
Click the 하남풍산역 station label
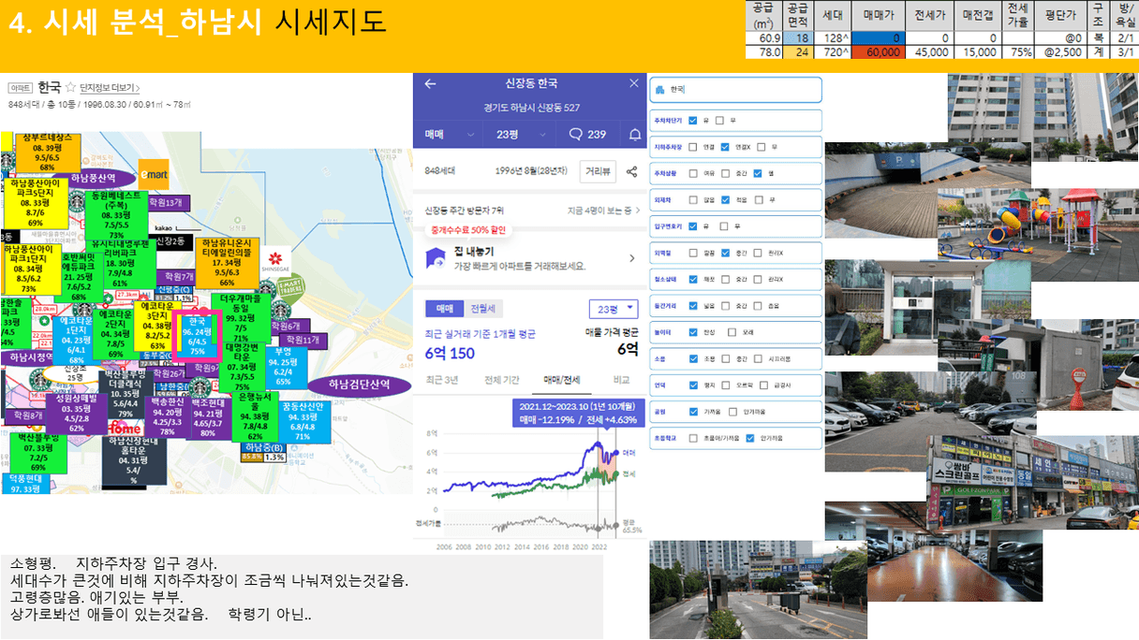point(92,178)
